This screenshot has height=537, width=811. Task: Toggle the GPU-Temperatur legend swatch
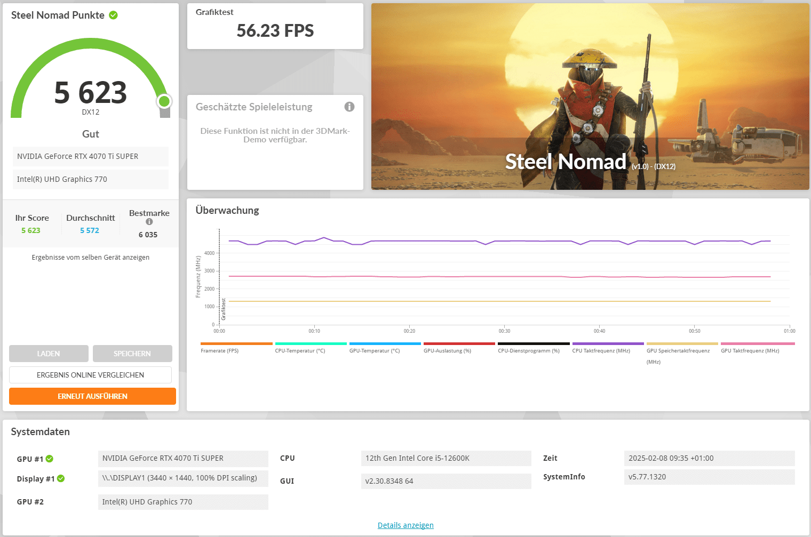(385, 343)
